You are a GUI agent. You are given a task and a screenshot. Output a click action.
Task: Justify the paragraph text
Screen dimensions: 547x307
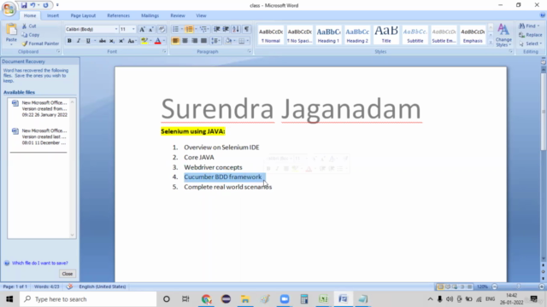pyautogui.click(x=203, y=41)
